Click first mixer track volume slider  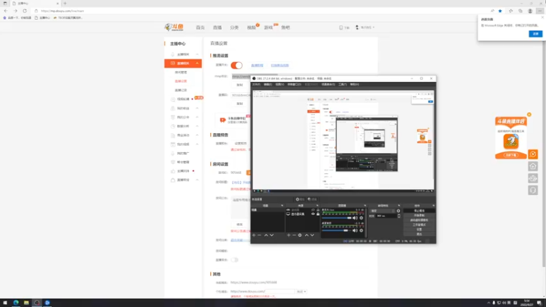tap(336, 218)
